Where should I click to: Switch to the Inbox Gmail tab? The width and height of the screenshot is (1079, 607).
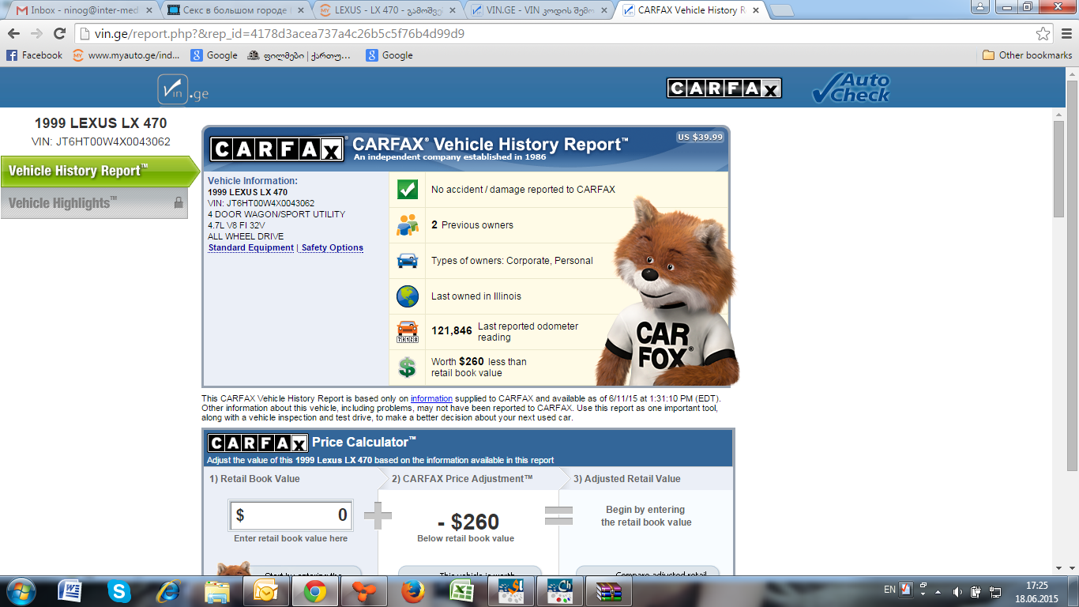(x=84, y=10)
